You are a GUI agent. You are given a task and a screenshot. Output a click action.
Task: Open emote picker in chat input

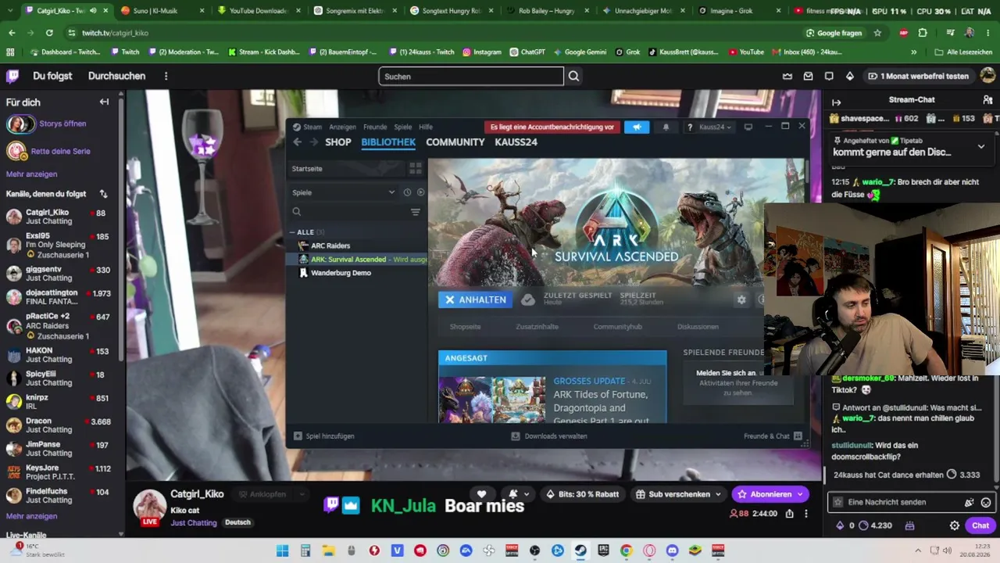tap(986, 503)
